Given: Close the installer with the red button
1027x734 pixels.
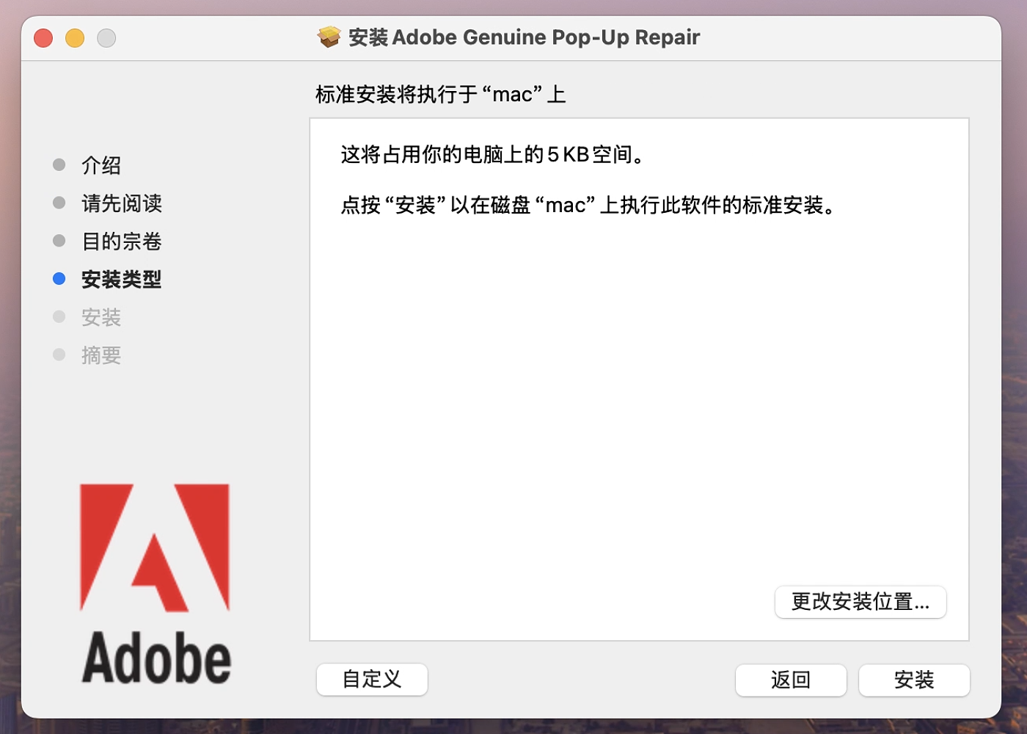Looking at the screenshot, I should [43, 37].
